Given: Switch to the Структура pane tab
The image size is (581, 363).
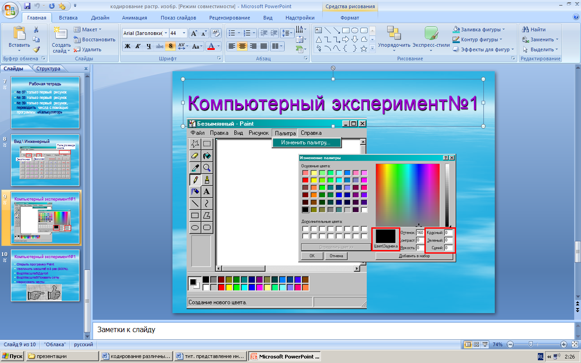Looking at the screenshot, I should pos(49,69).
